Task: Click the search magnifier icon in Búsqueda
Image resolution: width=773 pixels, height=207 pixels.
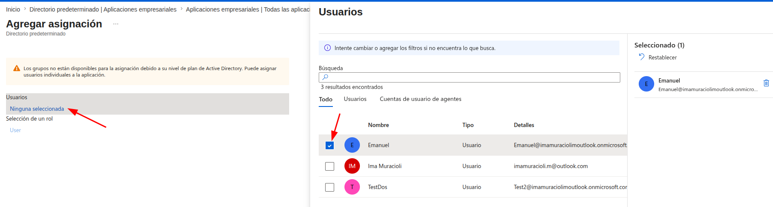Action: click(x=325, y=77)
